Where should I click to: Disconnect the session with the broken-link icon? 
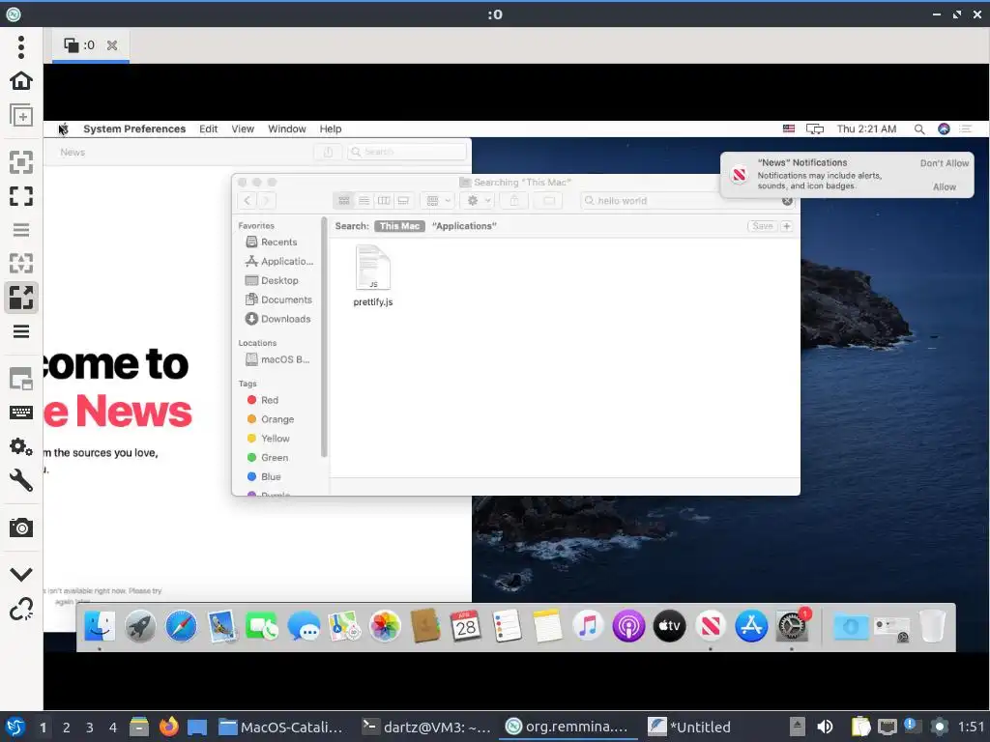pos(21,610)
